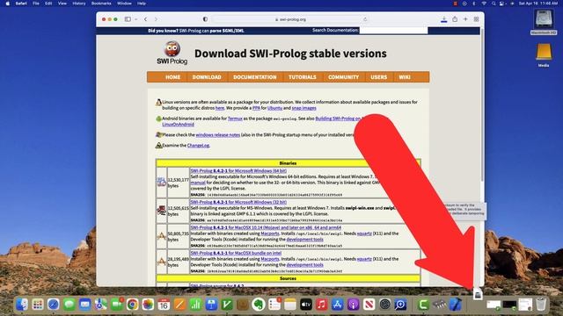Open App Store from the Dock
The image size is (563, 316).
337,305
